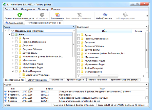Click the Содержание horizontal scrollbar thumb
Image resolution: width=152 pixels, height=110 pixels.
(99, 76)
